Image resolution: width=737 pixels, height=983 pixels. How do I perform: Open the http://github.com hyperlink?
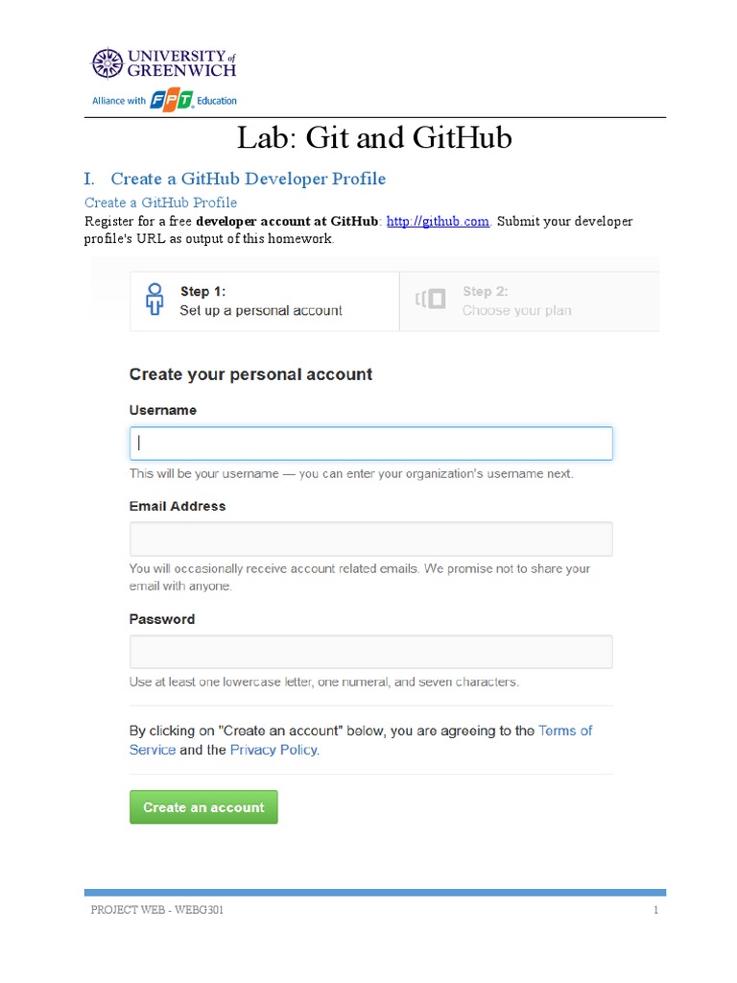pyautogui.click(x=438, y=222)
